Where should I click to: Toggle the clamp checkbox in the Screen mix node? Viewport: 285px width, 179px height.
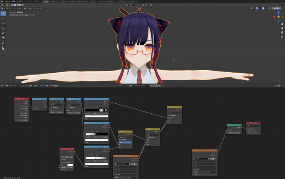coord(169,115)
